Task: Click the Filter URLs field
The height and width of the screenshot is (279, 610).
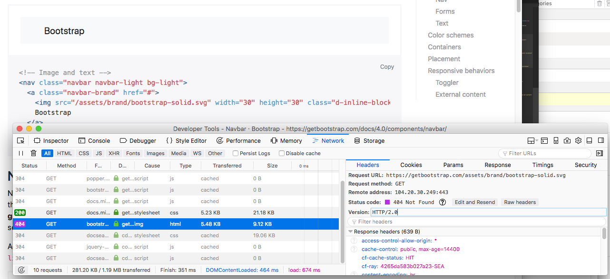Action: click(x=545, y=153)
